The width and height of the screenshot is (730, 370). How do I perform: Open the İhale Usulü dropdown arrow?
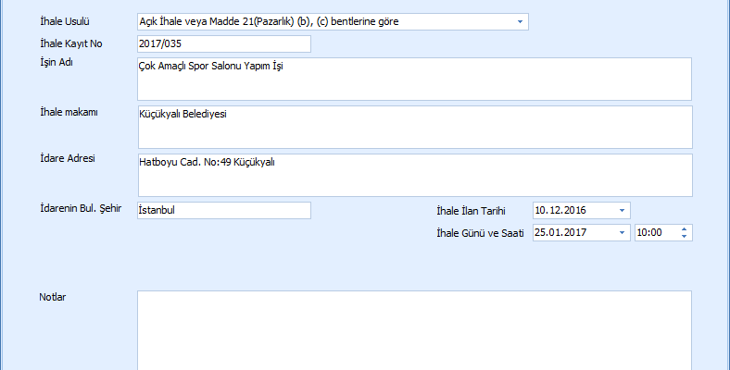pyautogui.click(x=519, y=20)
